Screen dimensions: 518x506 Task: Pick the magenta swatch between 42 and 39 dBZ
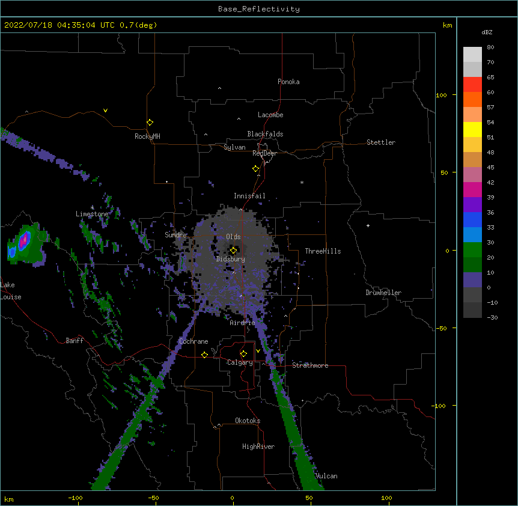tap(472, 189)
